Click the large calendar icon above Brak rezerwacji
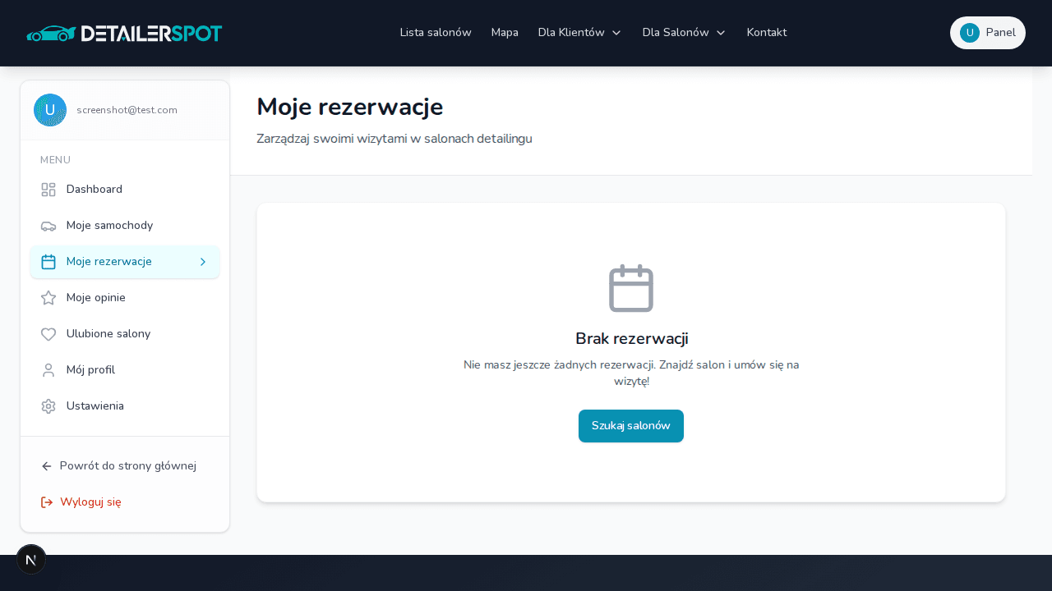 [x=631, y=288]
